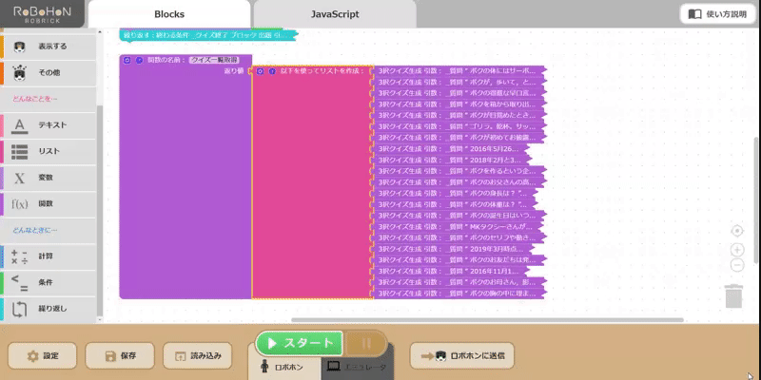The height and width of the screenshot is (380, 761).
Task: Select the quiz block starting ボクの体重は？
Action: (456, 204)
